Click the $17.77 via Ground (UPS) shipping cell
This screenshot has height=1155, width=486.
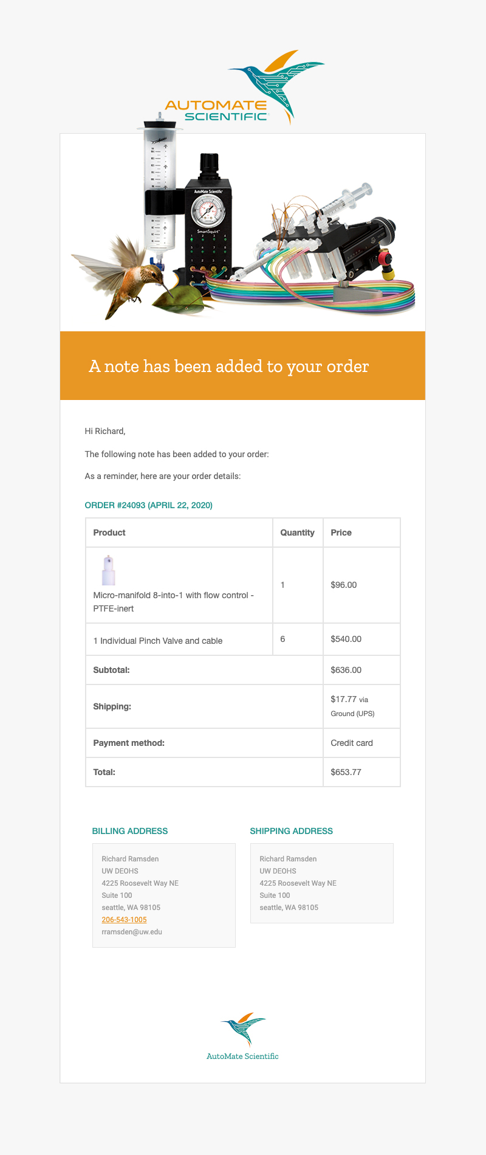[361, 706]
